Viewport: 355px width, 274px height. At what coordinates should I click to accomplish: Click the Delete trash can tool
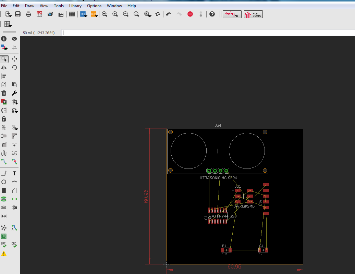[x=4, y=93]
